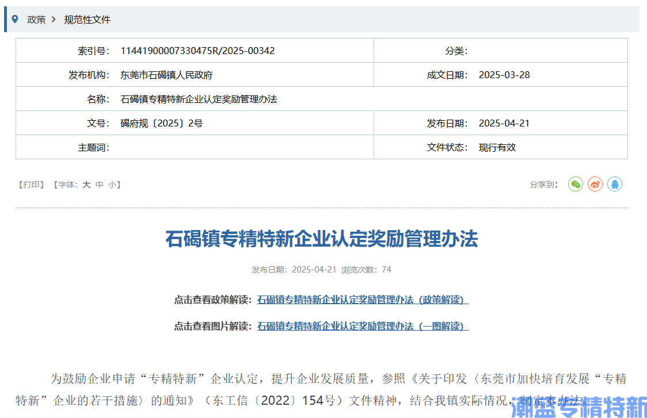This screenshot has height=418, width=647.
Task: Click the breadcrumb chevron after 政策
Action: (54, 20)
